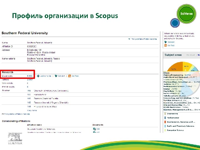Screen dimensions: 200x150
Task: Select Decision Sciences entry in Others list
Action: tap(175, 100)
